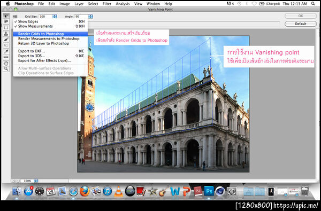This screenshot has height=211, width=321.
Task: Click the Vanishing Point flyout menu icon
Action: point(15,17)
